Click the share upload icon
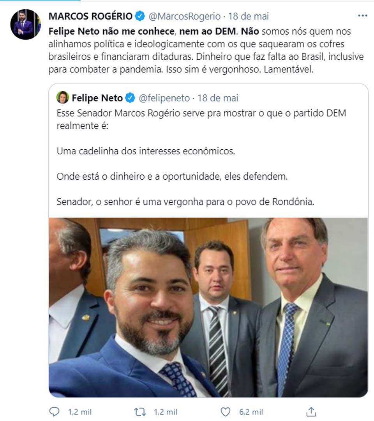Image resolution: width=374 pixels, height=421 pixels. tap(310, 412)
